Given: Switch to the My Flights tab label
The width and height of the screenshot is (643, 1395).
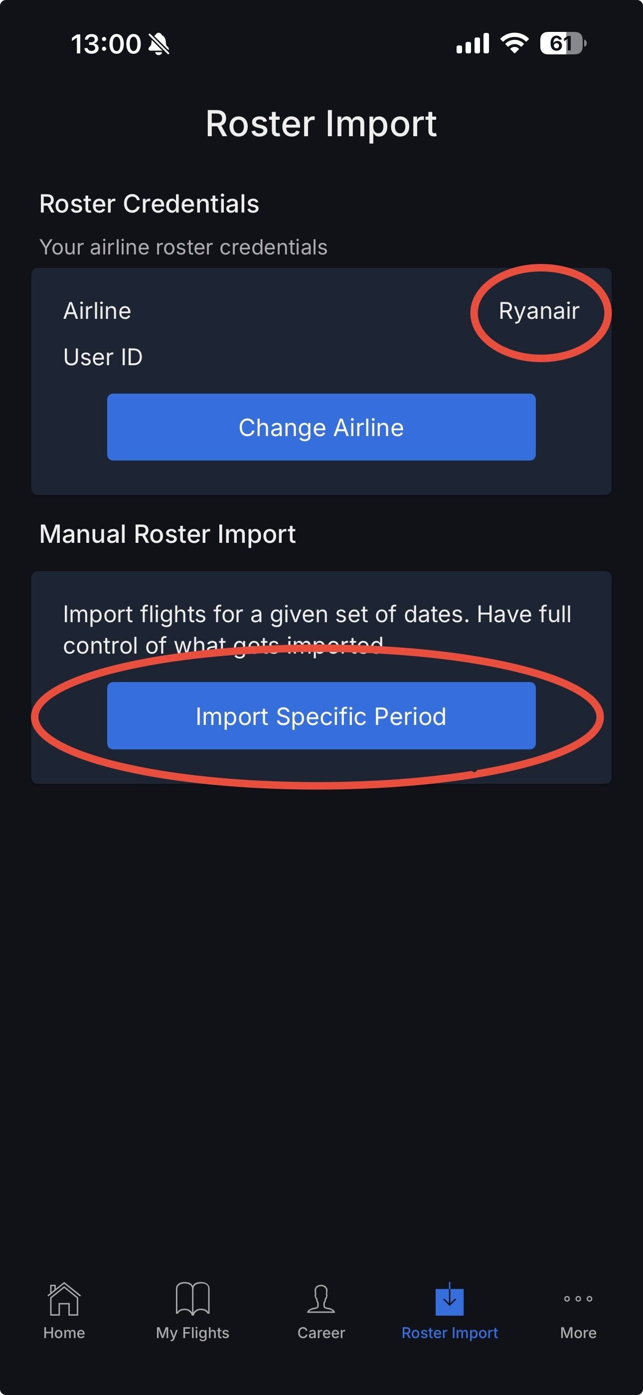Looking at the screenshot, I should pos(192,1333).
